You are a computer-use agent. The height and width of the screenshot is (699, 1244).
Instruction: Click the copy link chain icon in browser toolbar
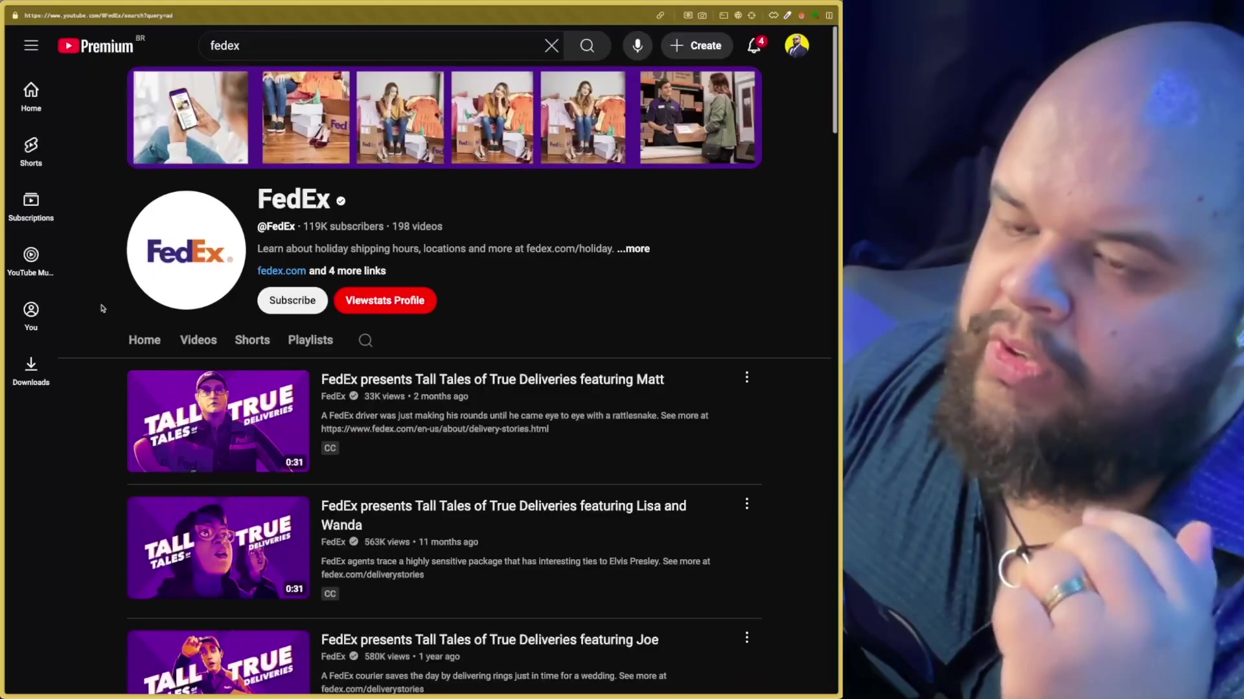[x=660, y=16]
